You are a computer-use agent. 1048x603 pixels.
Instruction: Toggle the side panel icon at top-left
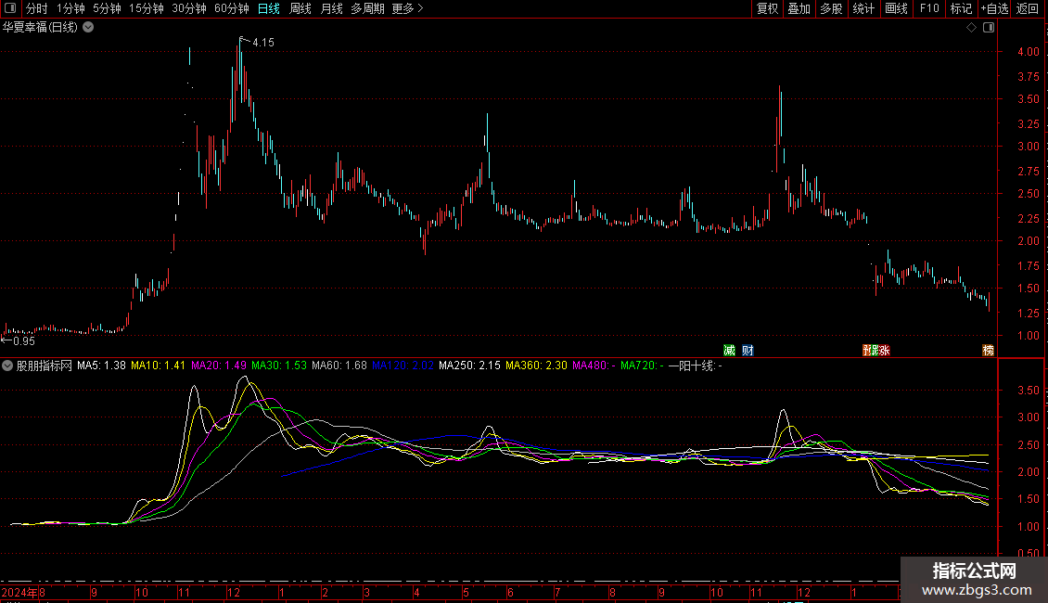[10, 8]
